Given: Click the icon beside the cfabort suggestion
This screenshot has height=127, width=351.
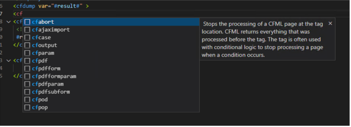Looking at the screenshot, I should 27,22.
